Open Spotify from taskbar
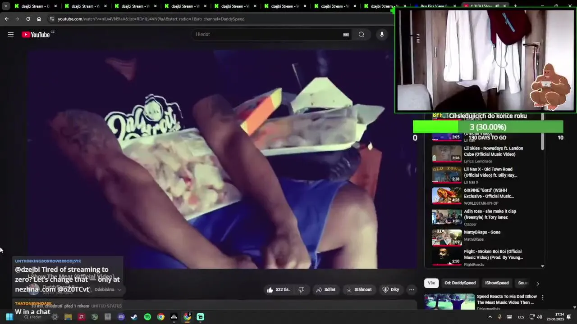Screen dimensions: 577x324 [147, 317]
